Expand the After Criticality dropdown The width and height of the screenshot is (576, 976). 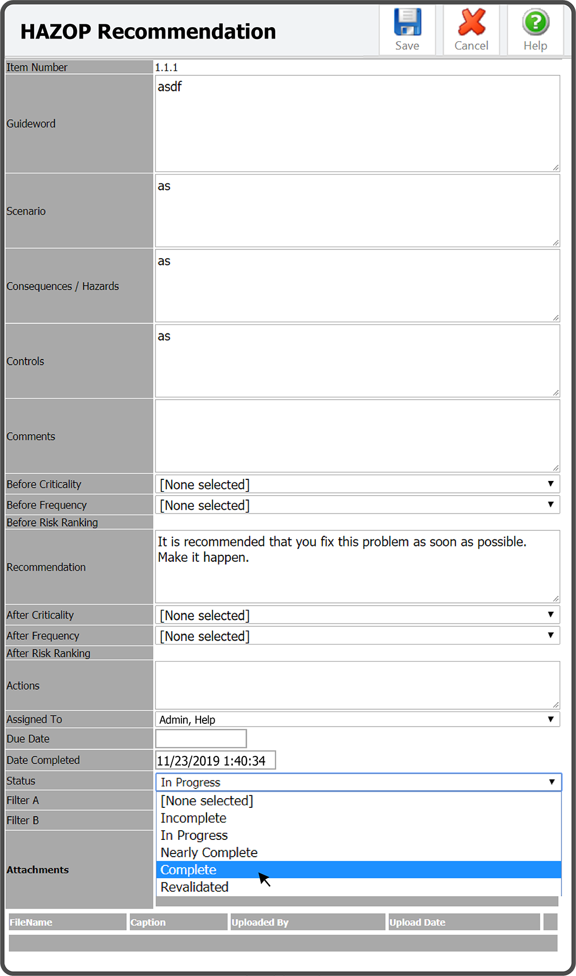coord(357,615)
